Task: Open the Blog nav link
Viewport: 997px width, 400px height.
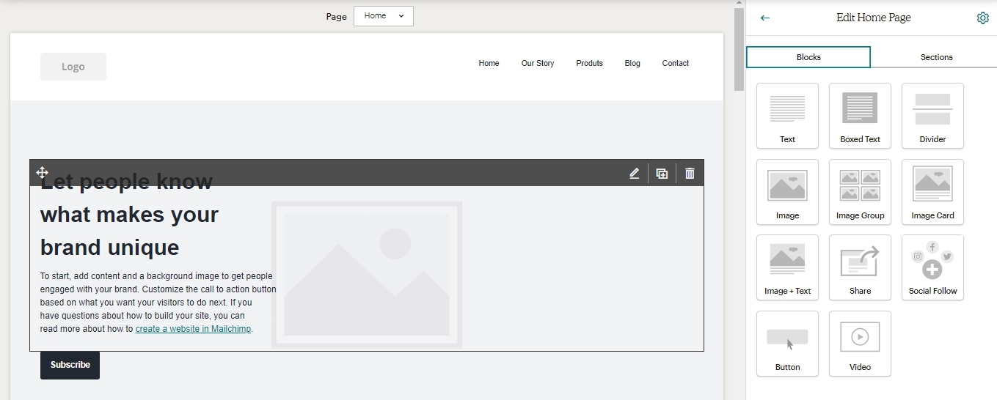Action: coord(632,63)
